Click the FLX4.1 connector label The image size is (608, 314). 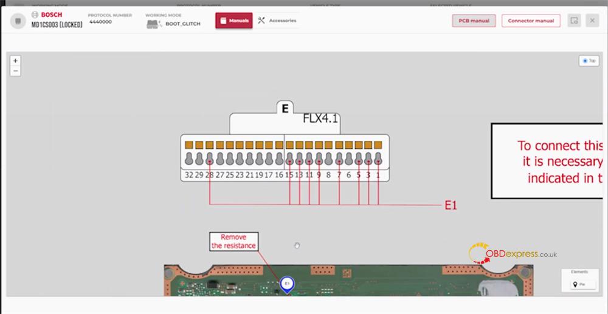point(320,118)
